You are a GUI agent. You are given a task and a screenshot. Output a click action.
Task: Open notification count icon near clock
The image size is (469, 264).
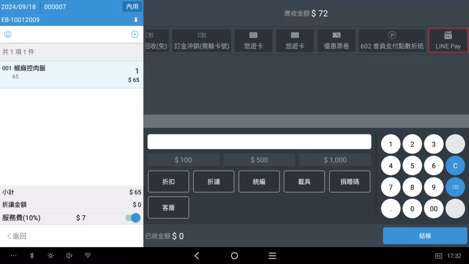(438, 256)
